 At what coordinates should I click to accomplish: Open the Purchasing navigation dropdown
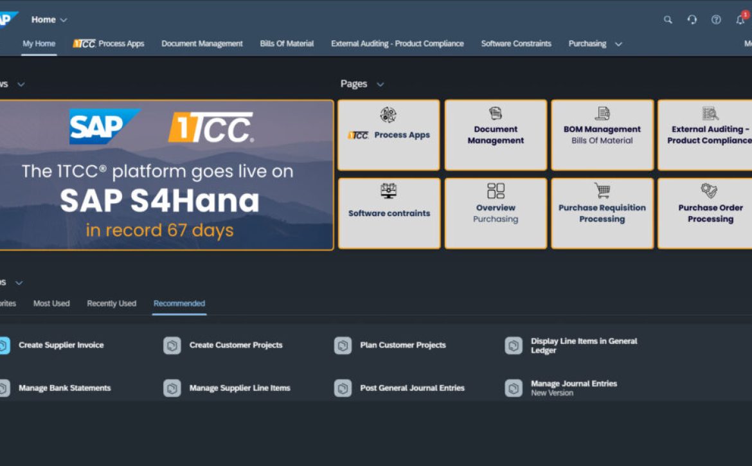[618, 44]
